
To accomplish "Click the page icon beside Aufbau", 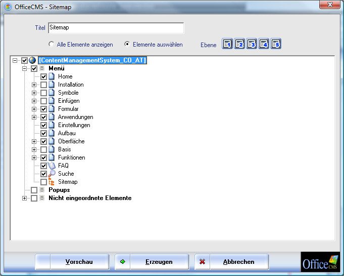I will click(x=52, y=133).
